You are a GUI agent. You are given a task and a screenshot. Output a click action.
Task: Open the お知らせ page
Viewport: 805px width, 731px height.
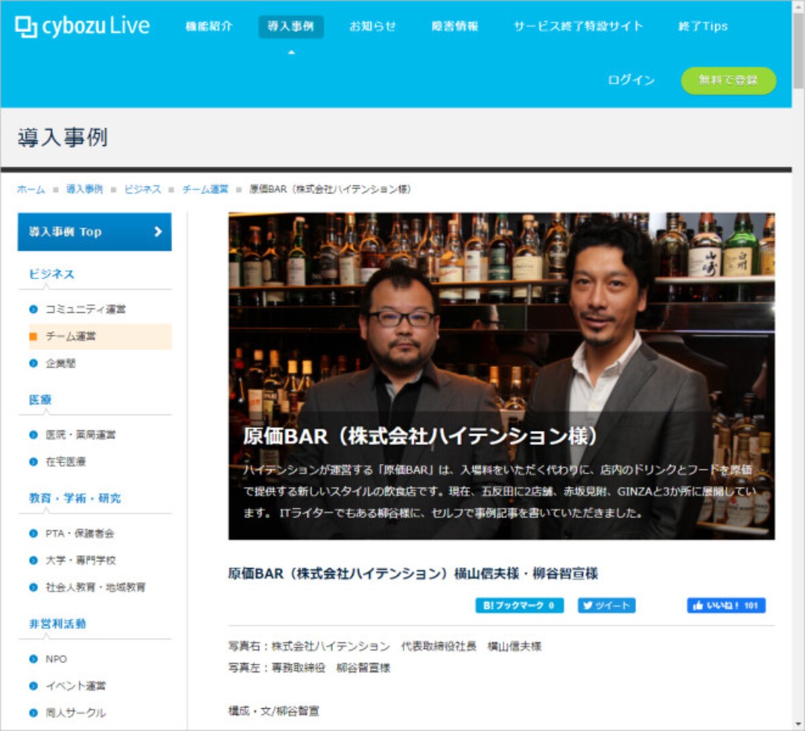pyautogui.click(x=372, y=26)
